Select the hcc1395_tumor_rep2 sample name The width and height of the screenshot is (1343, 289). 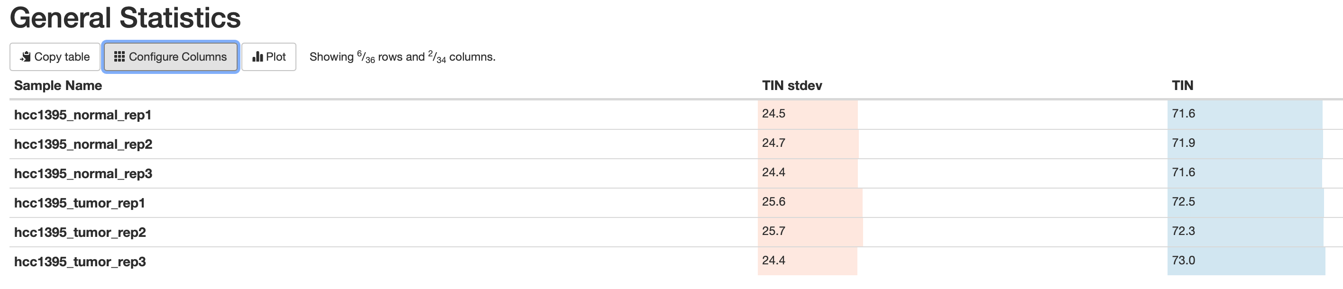click(80, 232)
